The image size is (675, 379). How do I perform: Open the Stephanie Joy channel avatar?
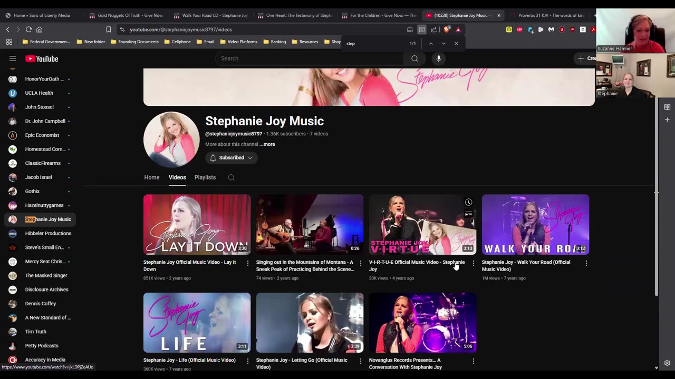coord(171,139)
